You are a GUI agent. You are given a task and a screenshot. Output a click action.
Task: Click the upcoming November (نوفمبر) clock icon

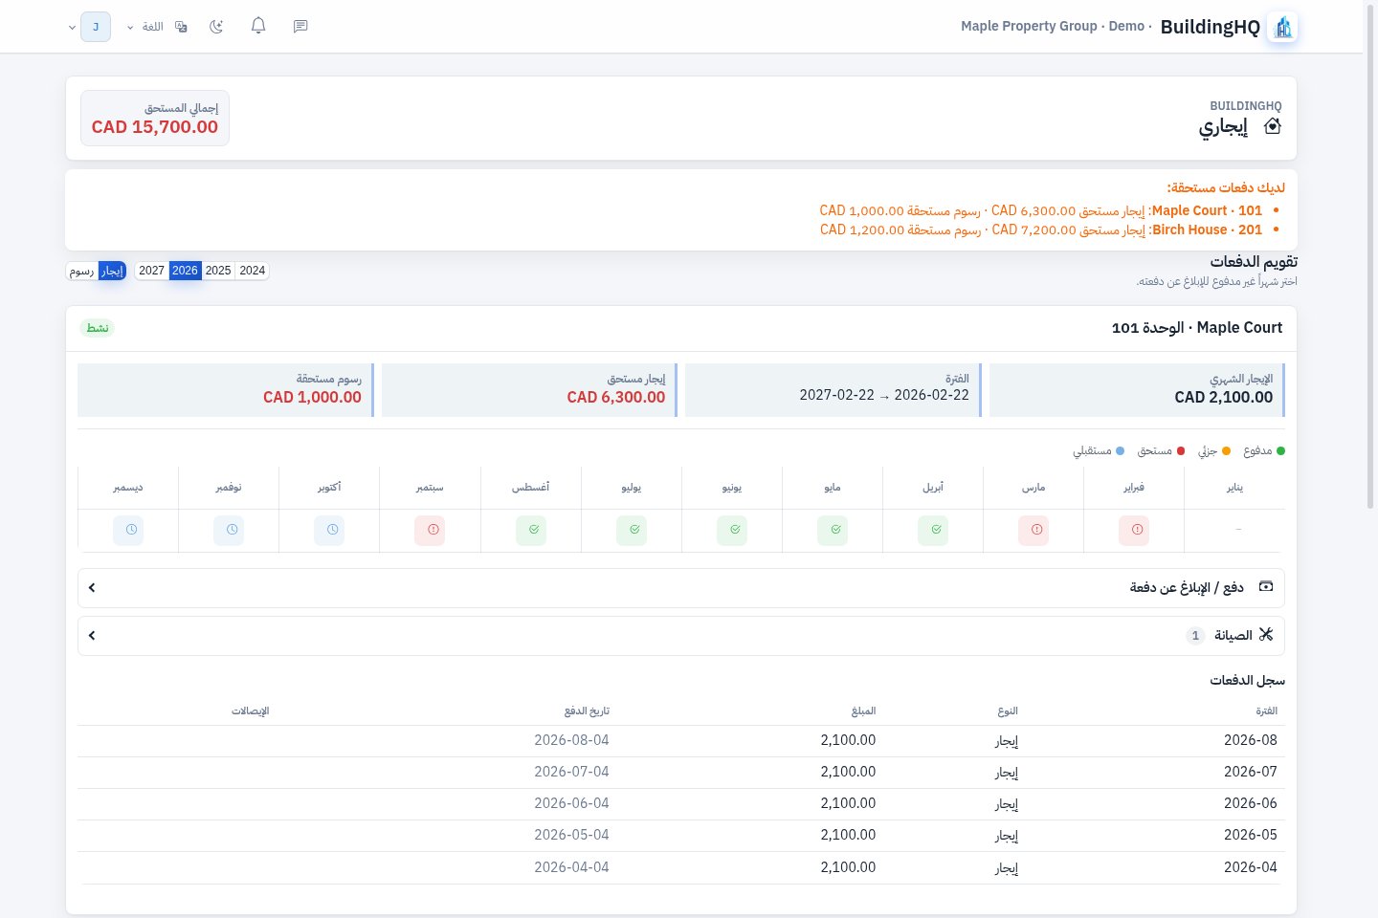click(229, 531)
